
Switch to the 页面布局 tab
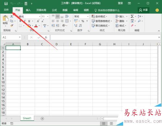[41, 10]
